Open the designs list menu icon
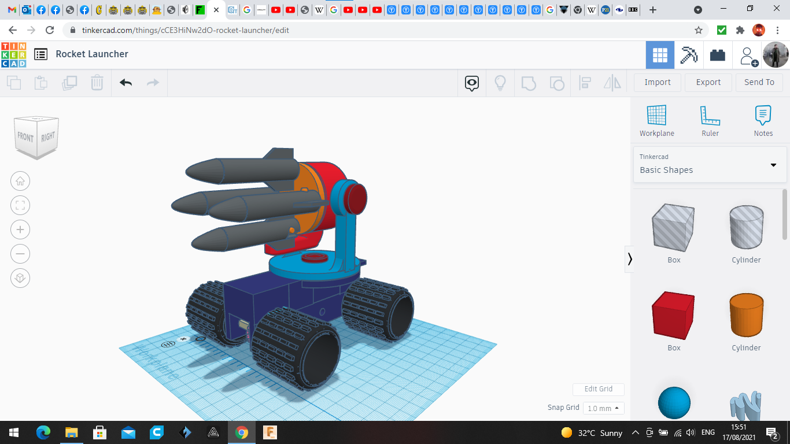This screenshot has width=790, height=444. click(x=40, y=54)
